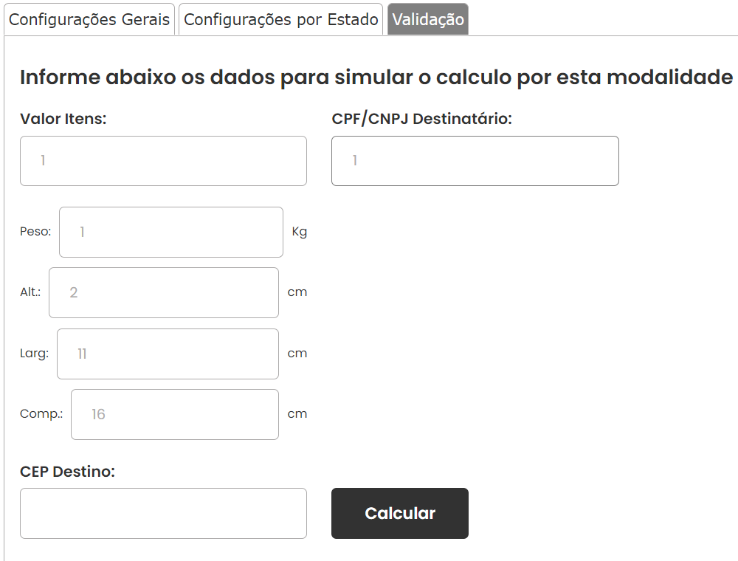Click the Peso weight input field
This screenshot has width=738, height=561.
pos(171,232)
